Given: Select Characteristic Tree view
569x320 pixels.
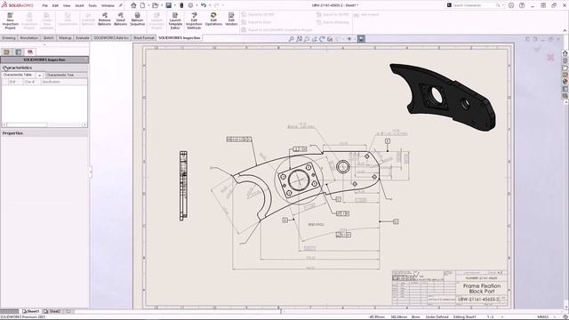Looking at the screenshot, I should click(x=66, y=75).
